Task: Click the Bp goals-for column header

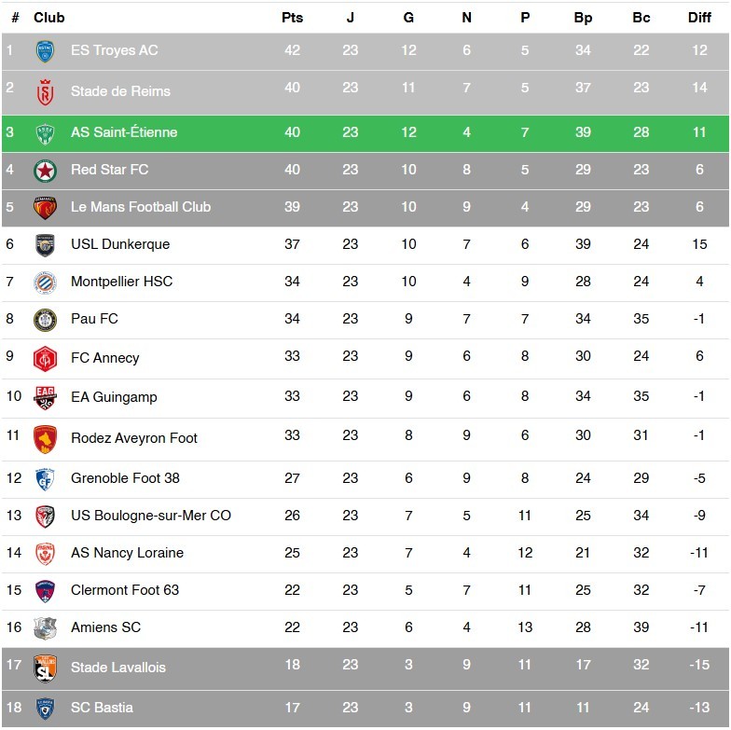Action: click(x=583, y=18)
